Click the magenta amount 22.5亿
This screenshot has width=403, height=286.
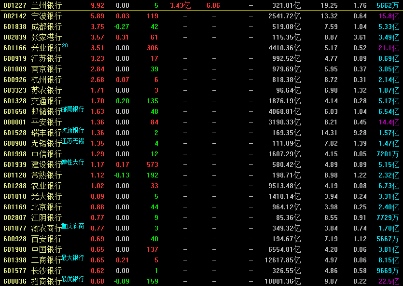click(389, 281)
